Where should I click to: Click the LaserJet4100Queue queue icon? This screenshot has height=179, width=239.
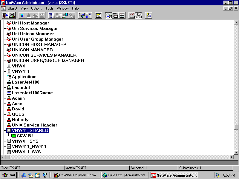(9, 93)
